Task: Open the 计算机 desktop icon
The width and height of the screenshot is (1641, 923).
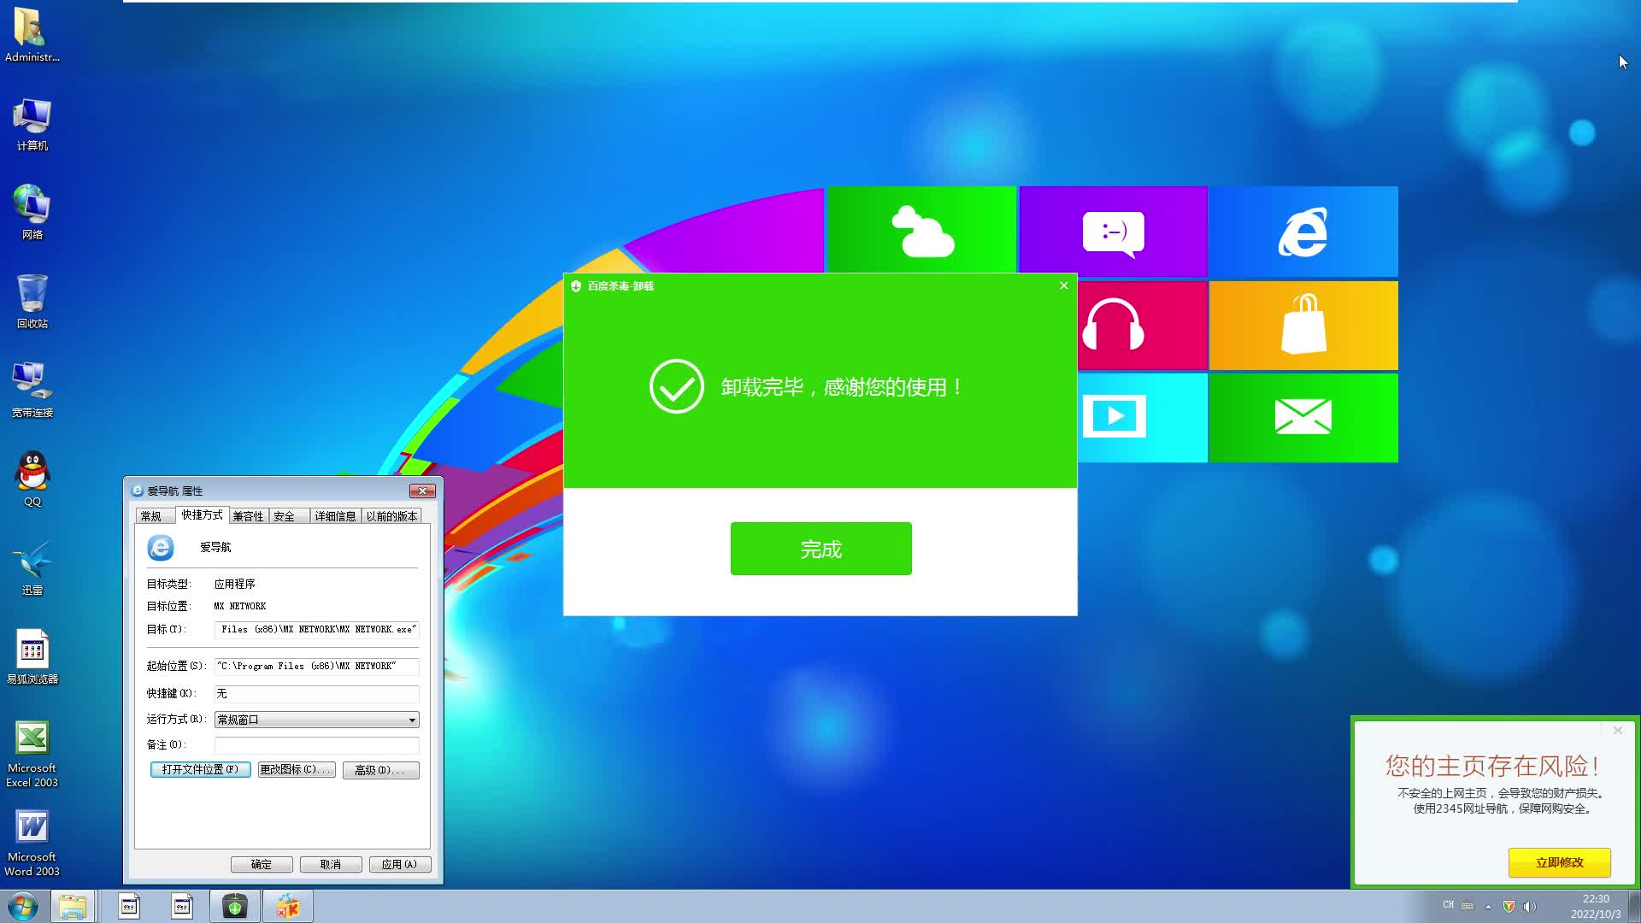Action: [32, 124]
